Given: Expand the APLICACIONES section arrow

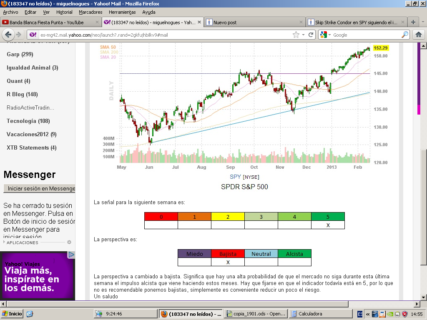Looking at the screenshot, I should click(x=4, y=242).
